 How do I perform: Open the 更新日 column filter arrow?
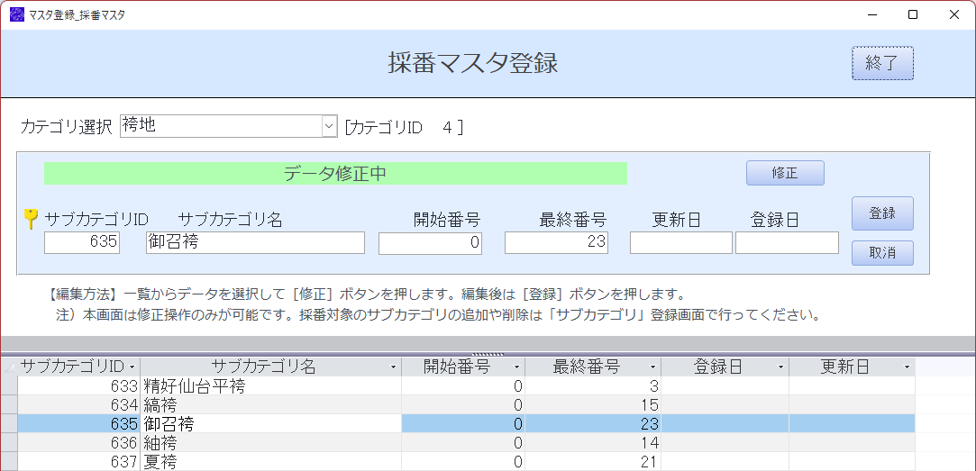tap(907, 367)
